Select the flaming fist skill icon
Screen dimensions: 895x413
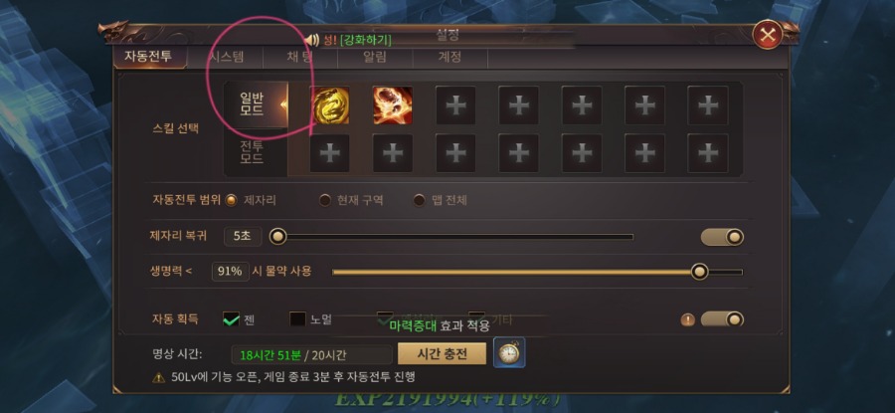click(393, 105)
